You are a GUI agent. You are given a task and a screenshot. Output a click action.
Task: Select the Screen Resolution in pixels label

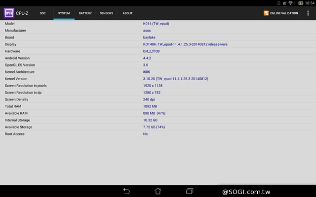(26, 86)
